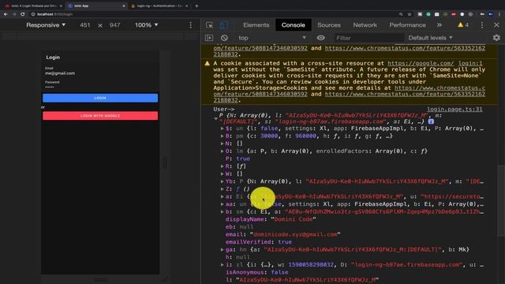Click the viewport height field 947

click(x=114, y=25)
